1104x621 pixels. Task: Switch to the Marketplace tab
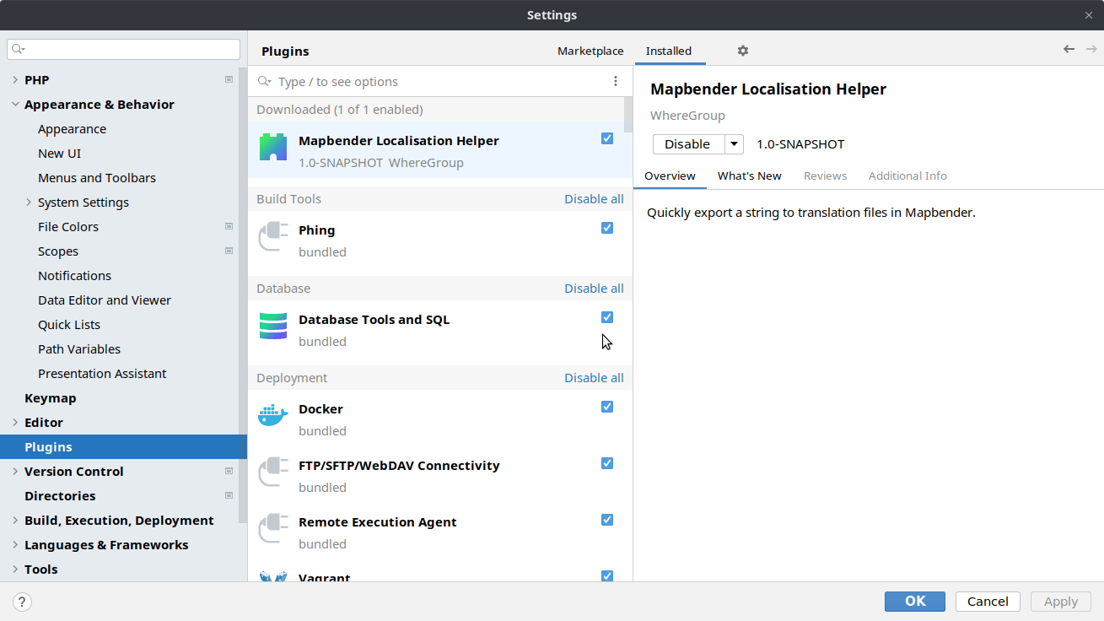coord(590,51)
